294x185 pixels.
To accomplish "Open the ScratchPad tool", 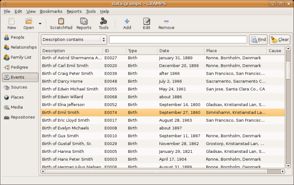I will pos(61,23).
